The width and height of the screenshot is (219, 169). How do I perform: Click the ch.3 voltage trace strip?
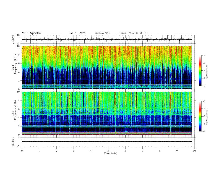(x=107, y=141)
